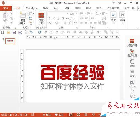
Task: Click Increase List Level icon
Action: (86, 18)
